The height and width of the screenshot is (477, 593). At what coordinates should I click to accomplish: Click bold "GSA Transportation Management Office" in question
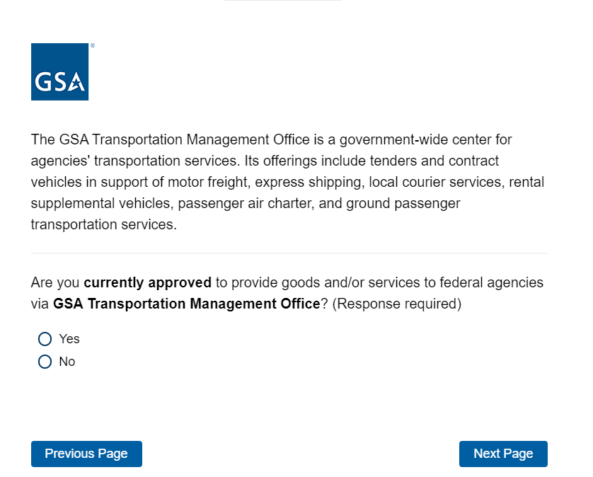pos(186,304)
